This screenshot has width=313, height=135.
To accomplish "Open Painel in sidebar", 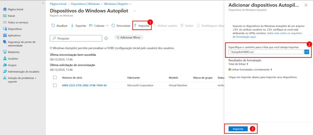I will click(x=9, y=16).
